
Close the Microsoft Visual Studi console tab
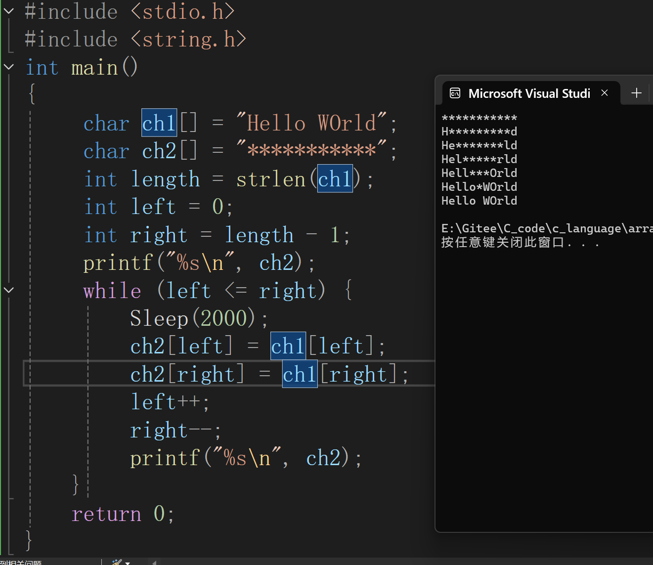coord(605,92)
